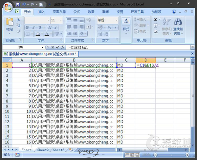Switch to Page Layout view
Screen dimensions: 197x160
[x=132, y=155]
